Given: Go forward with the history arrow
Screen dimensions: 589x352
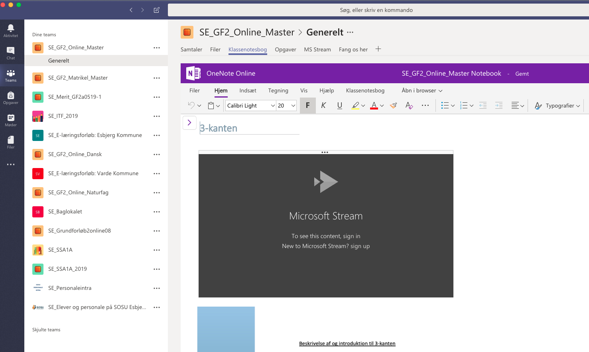Looking at the screenshot, I should [x=142, y=10].
